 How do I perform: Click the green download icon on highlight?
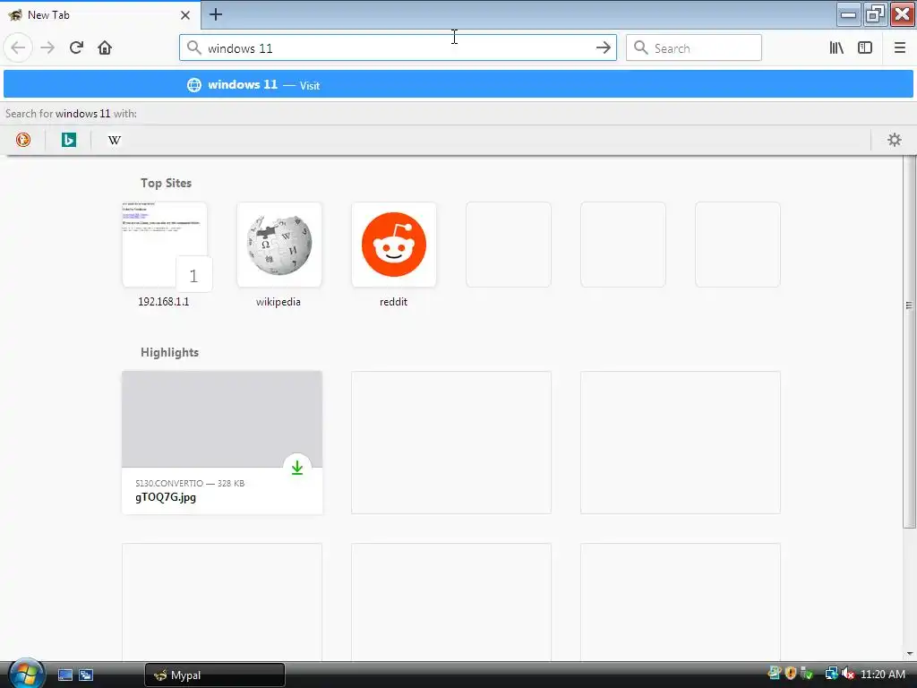(x=297, y=468)
